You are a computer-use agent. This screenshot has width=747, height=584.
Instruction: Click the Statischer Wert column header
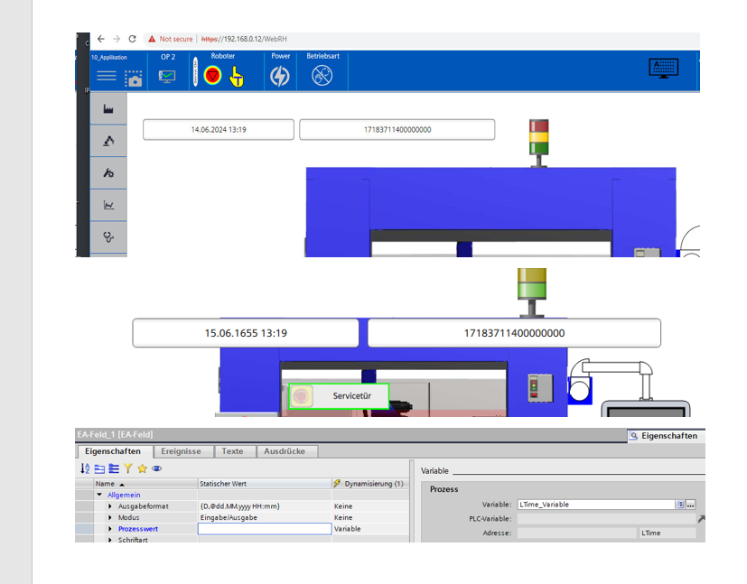265,484
